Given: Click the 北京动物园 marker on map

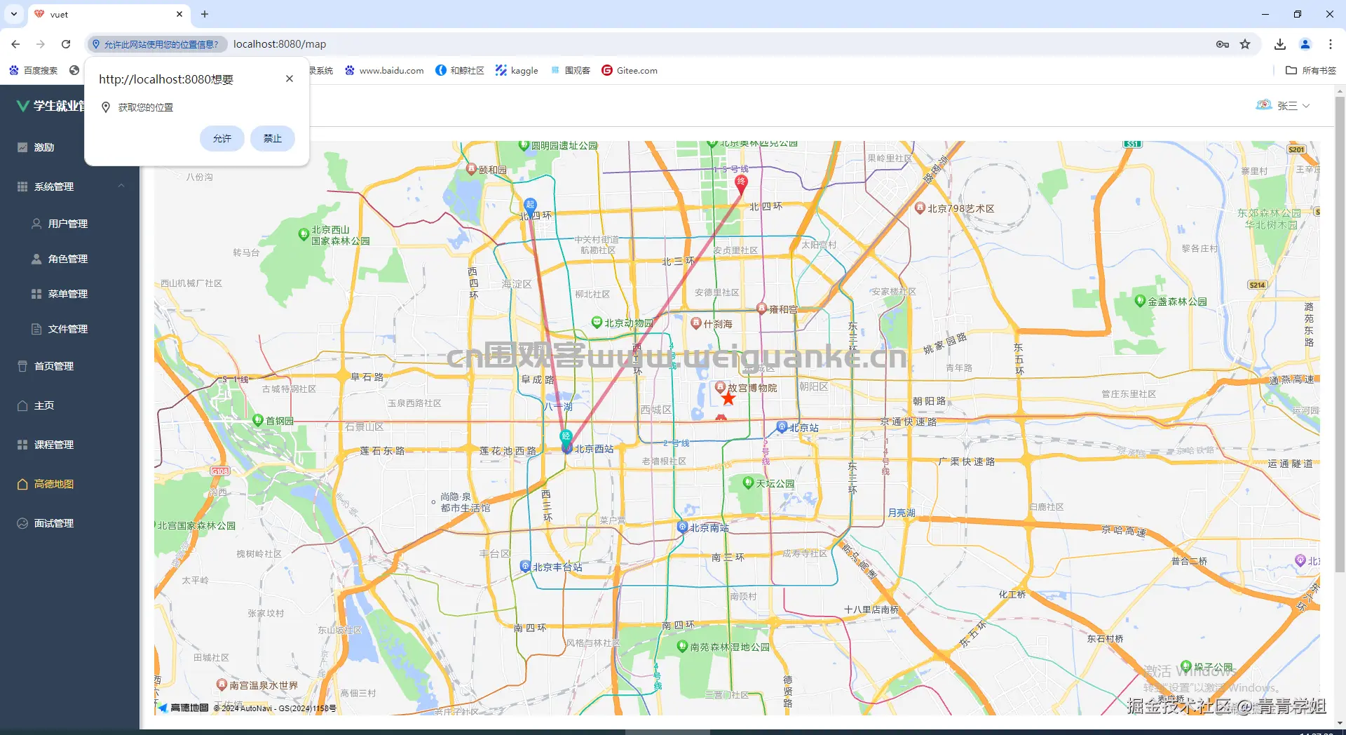Looking at the screenshot, I should [x=597, y=323].
